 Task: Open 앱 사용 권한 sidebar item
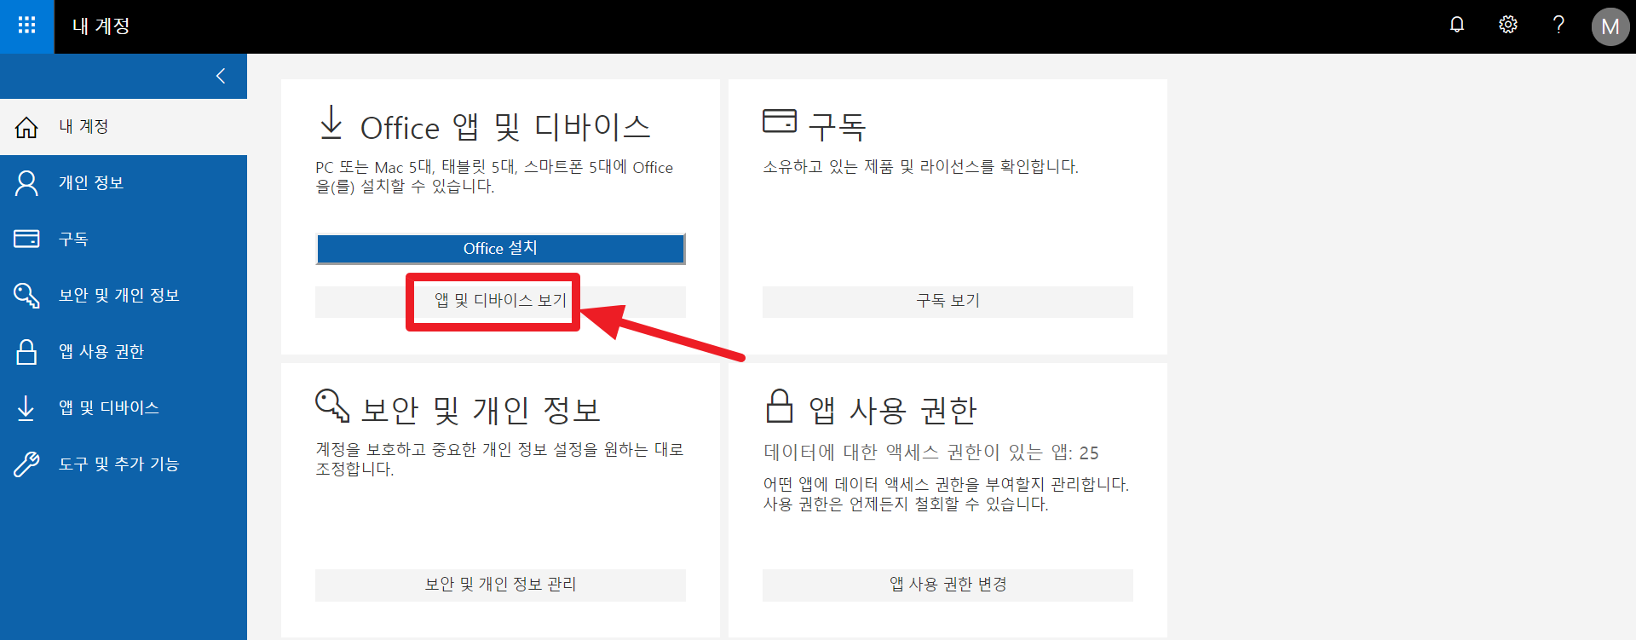(x=124, y=352)
